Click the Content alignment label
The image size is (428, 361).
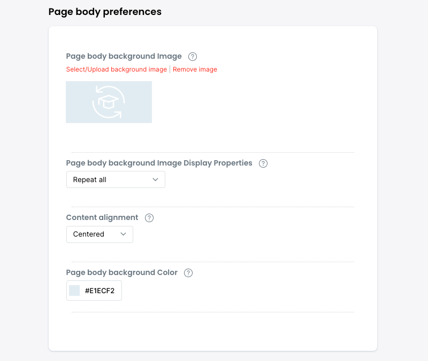(x=102, y=217)
